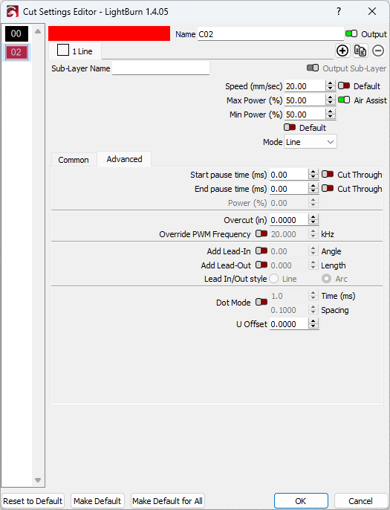Click the Min Power value field
390x510 pixels.
(x=305, y=114)
